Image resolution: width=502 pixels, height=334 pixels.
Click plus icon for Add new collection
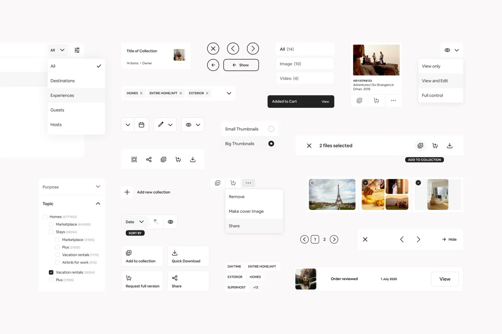[127, 192]
